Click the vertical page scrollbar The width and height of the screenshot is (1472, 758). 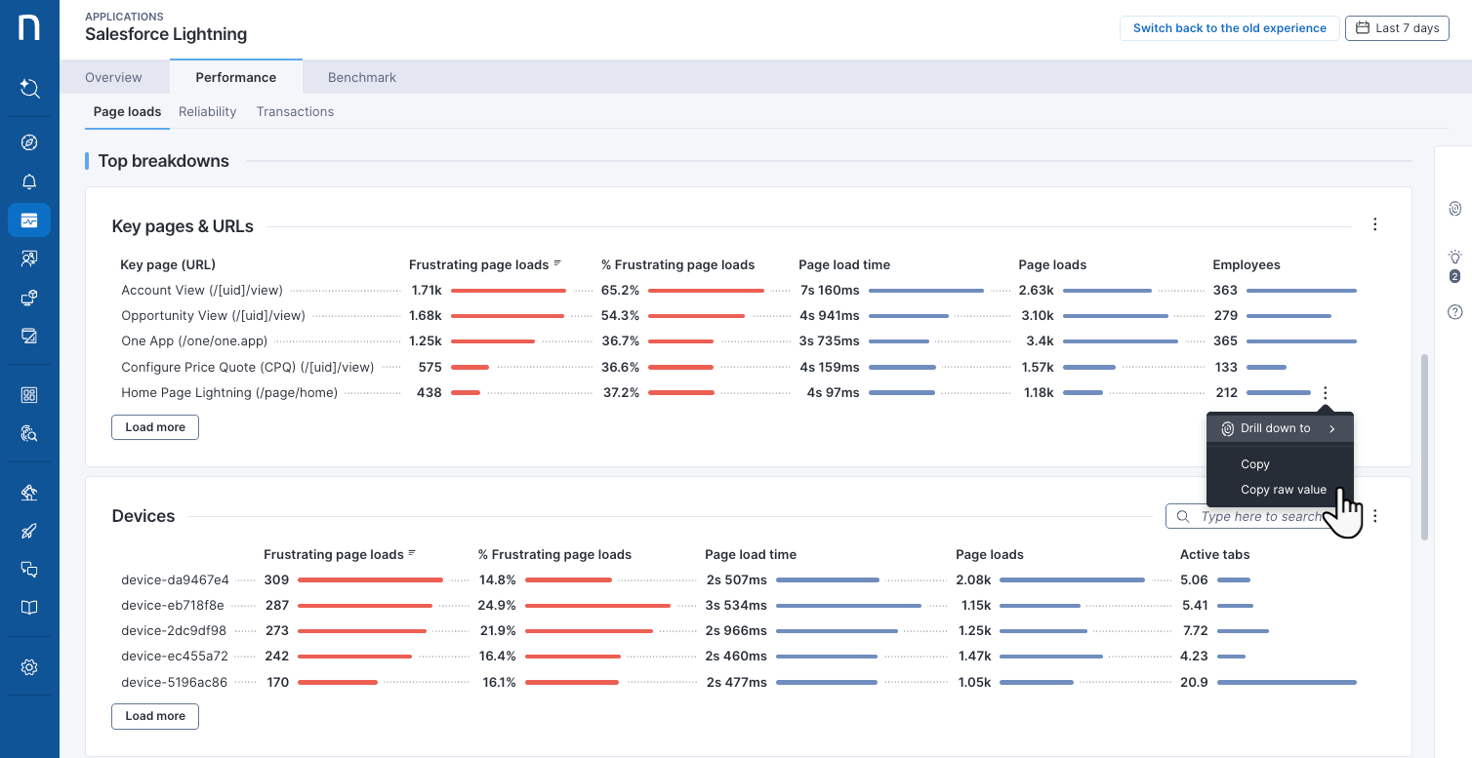[1424, 446]
